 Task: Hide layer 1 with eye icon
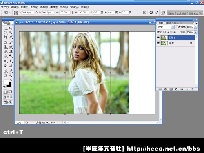pos(158,38)
